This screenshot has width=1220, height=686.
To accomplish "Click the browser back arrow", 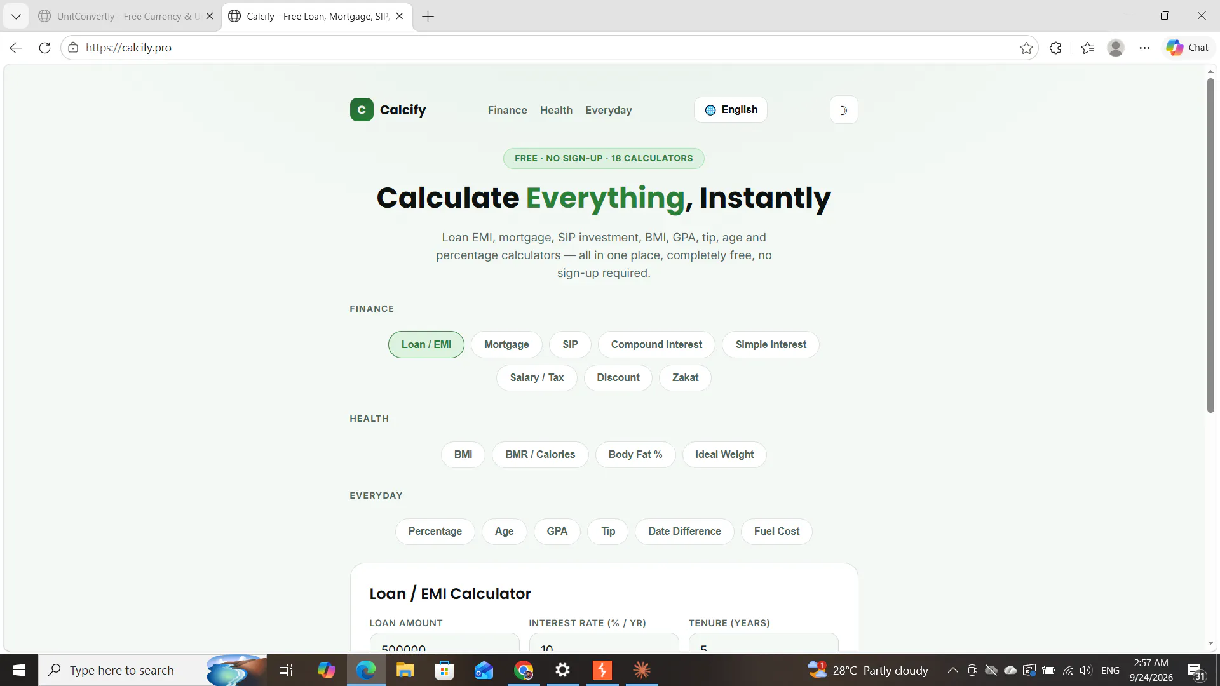I will click(x=16, y=48).
